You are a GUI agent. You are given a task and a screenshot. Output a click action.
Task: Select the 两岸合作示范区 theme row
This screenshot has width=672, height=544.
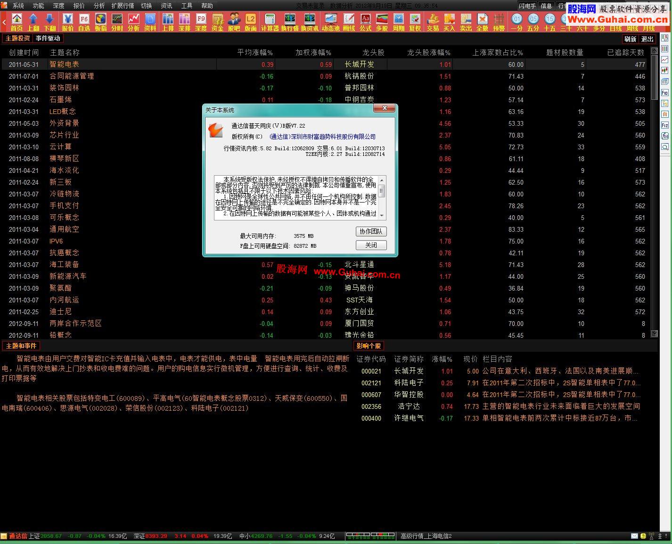click(x=325, y=323)
